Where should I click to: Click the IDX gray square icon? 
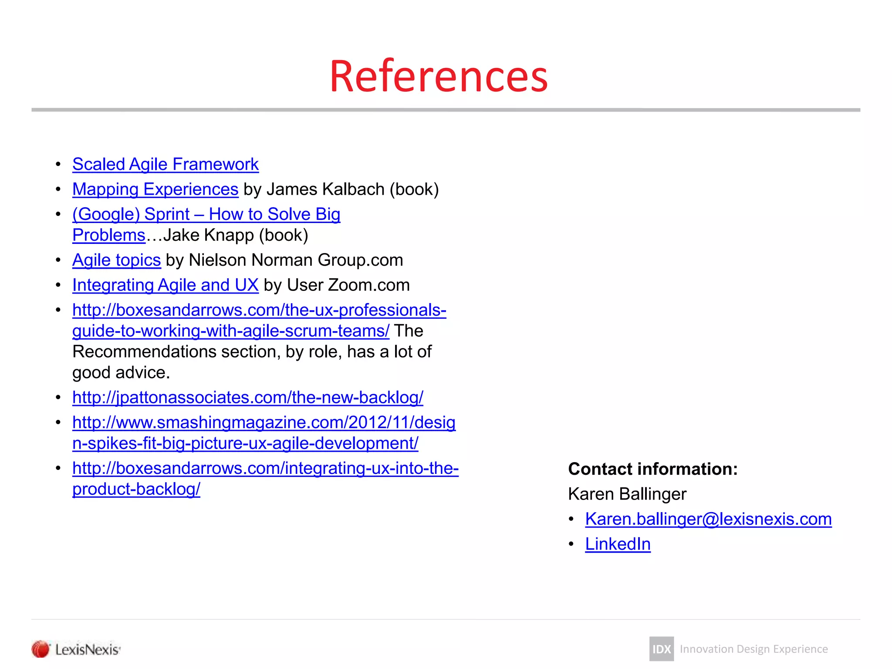click(661, 649)
